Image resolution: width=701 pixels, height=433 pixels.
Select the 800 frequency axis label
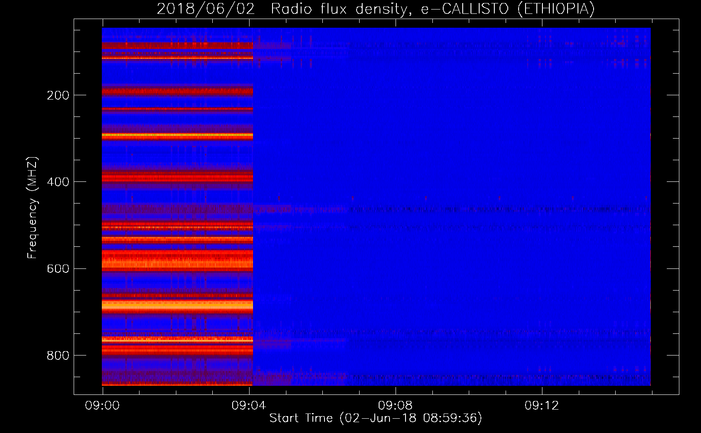[58, 355]
